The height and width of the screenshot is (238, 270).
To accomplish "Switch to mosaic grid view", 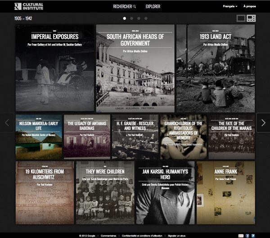I will (x=251, y=18).
